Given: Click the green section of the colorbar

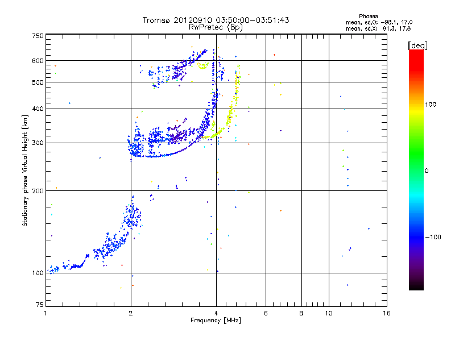Looking at the screenshot, I should tap(416, 153).
